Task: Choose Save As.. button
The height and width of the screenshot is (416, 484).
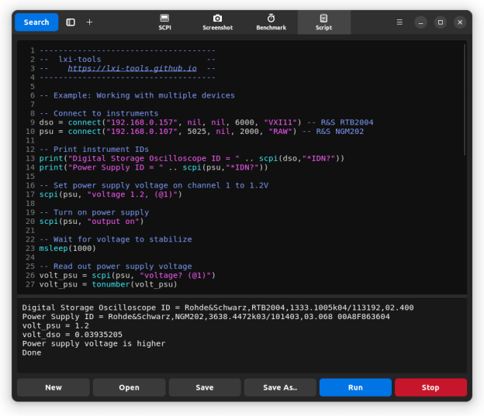Action: click(x=280, y=387)
